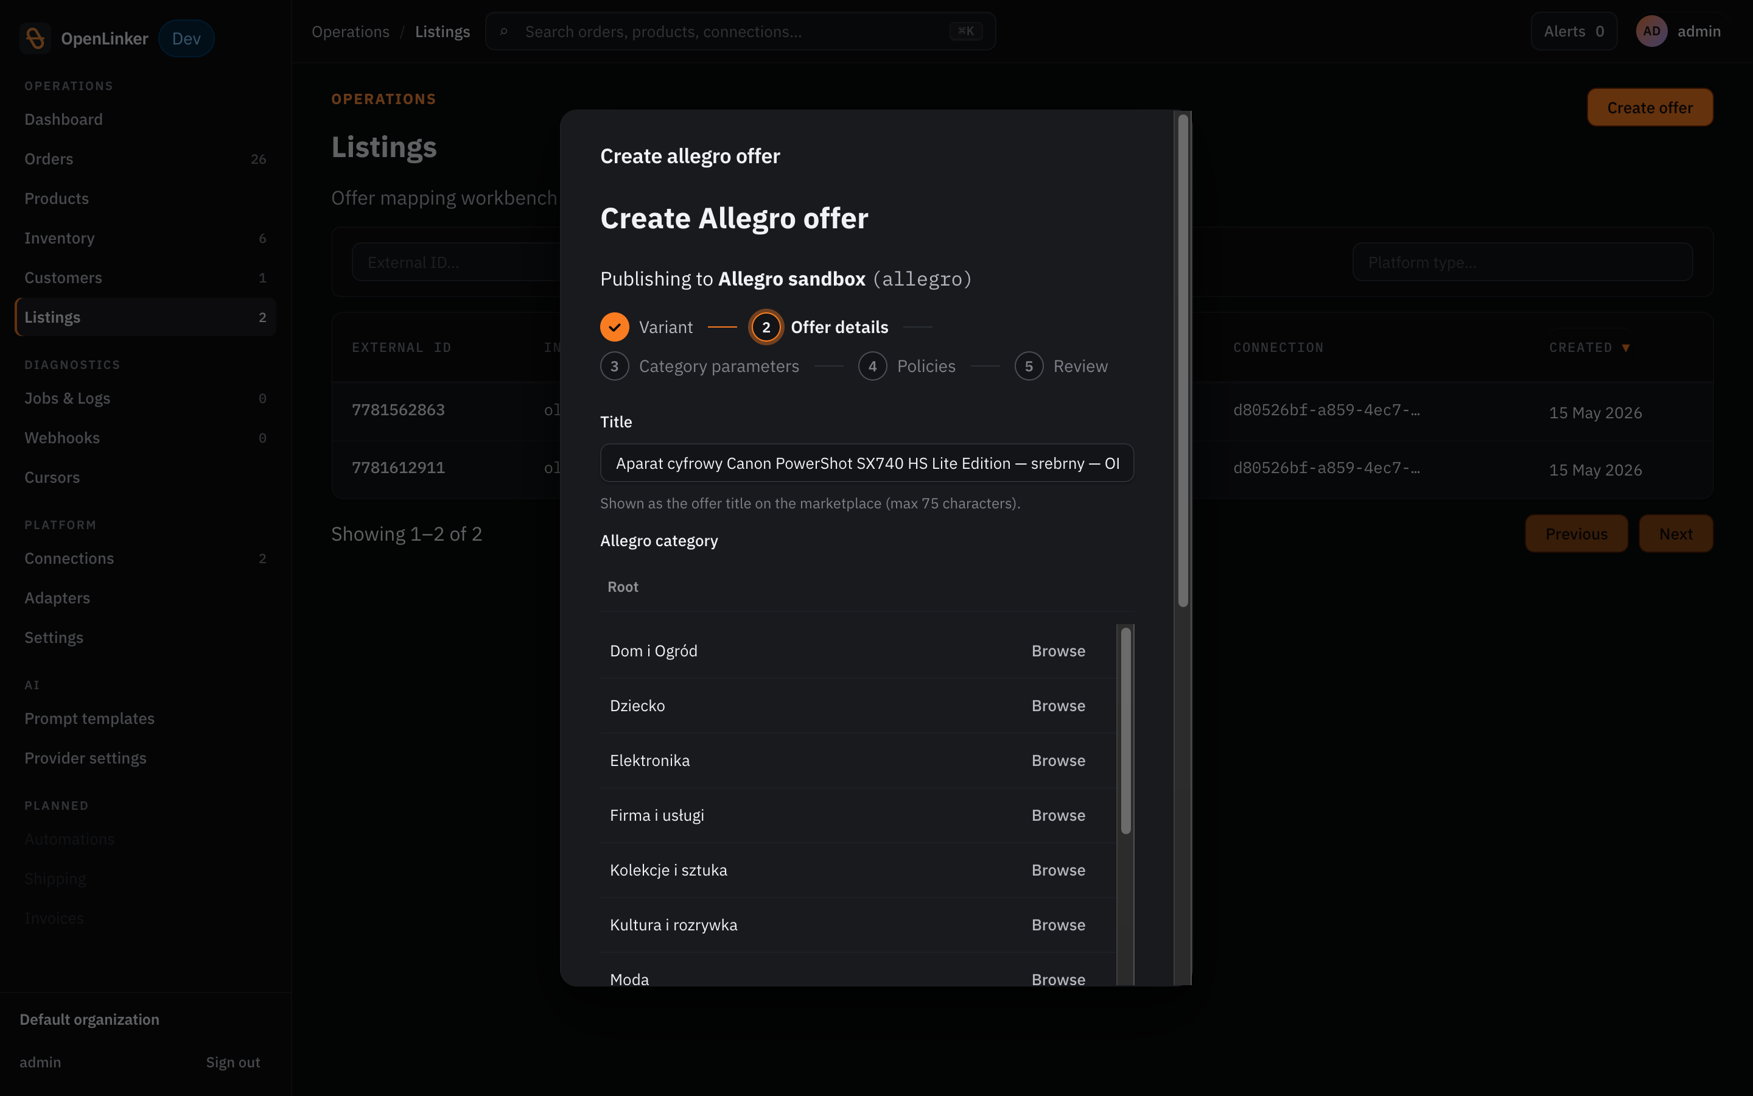This screenshot has height=1096, width=1753.
Task: Browse the Dom i Ogród category
Action: tap(1058, 651)
